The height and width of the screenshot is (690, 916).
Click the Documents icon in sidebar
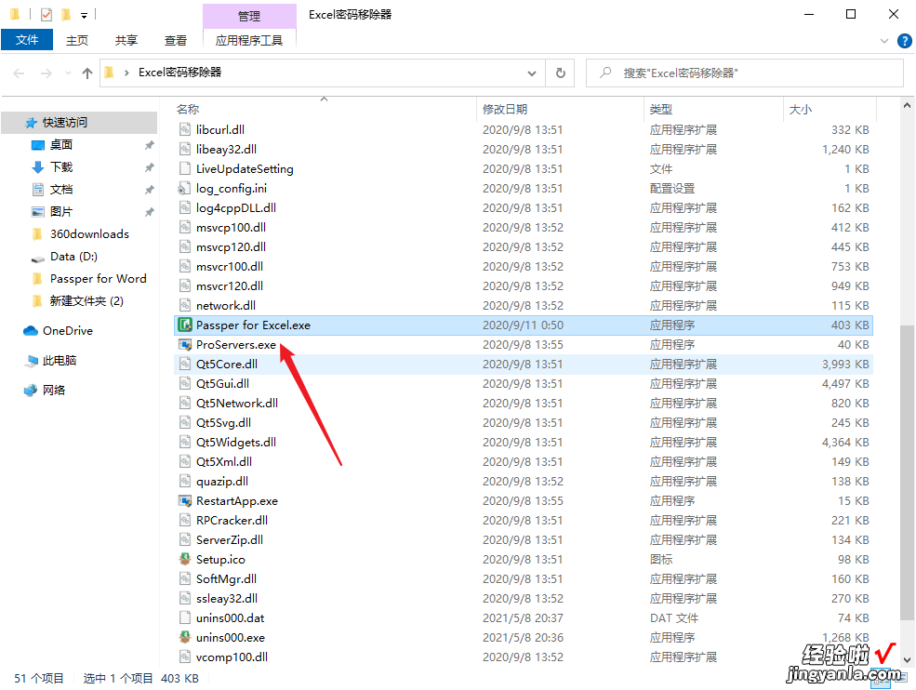(38, 190)
